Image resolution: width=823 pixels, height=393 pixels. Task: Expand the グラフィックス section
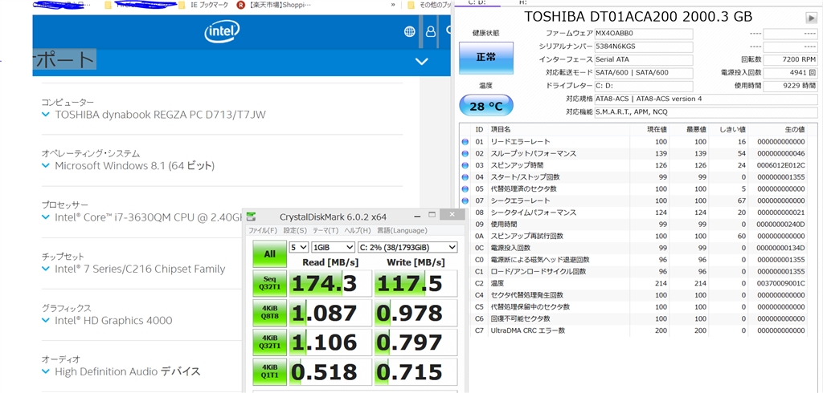tap(46, 320)
